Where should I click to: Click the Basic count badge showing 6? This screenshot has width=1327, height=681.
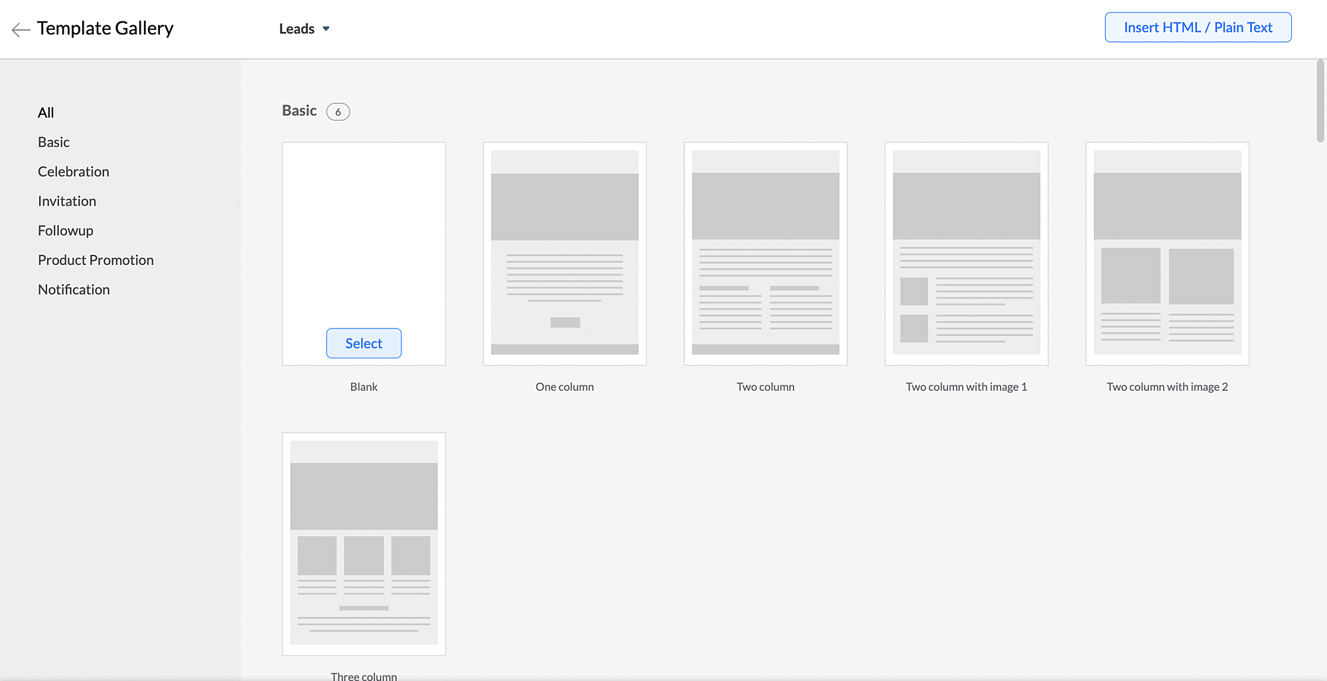338,112
